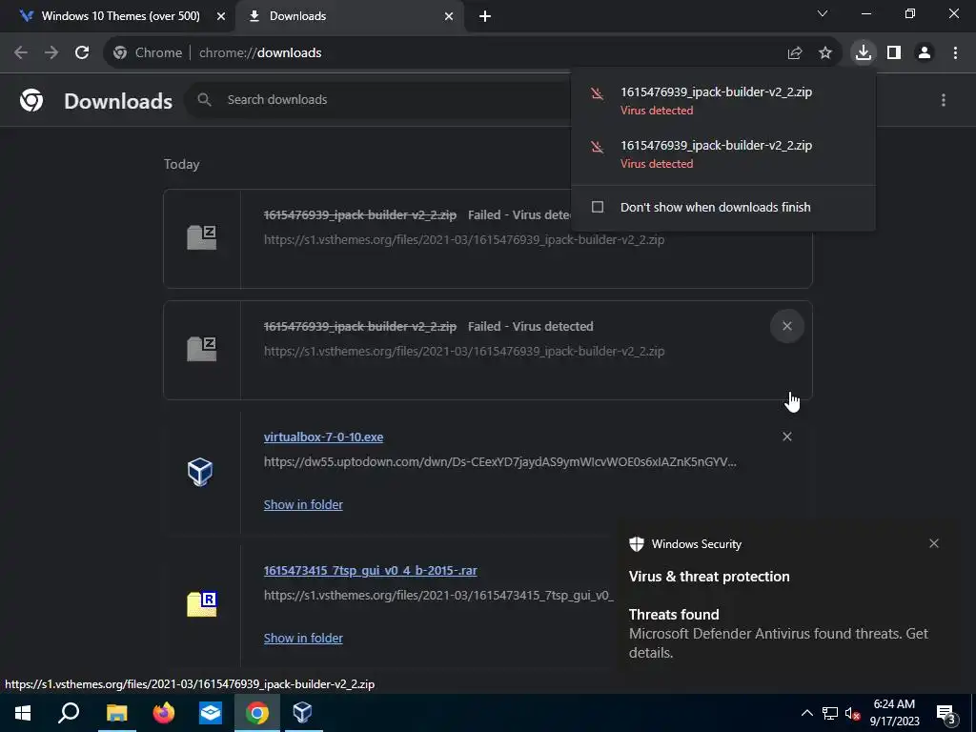The width and height of the screenshot is (976, 732).
Task: Reload the downloads page
Action: point(82,53)
